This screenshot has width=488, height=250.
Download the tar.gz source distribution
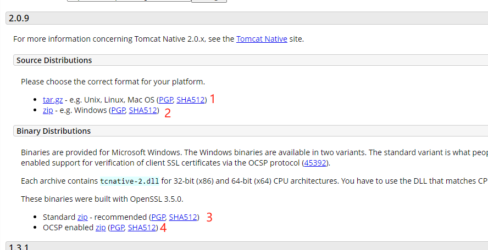[53, 100]
